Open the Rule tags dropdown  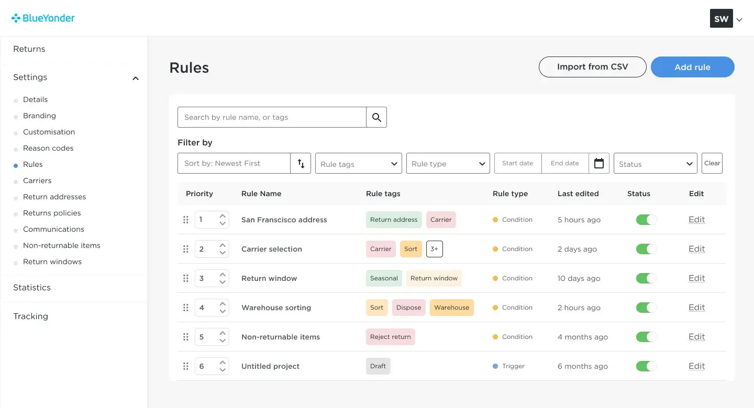(359, 163)
